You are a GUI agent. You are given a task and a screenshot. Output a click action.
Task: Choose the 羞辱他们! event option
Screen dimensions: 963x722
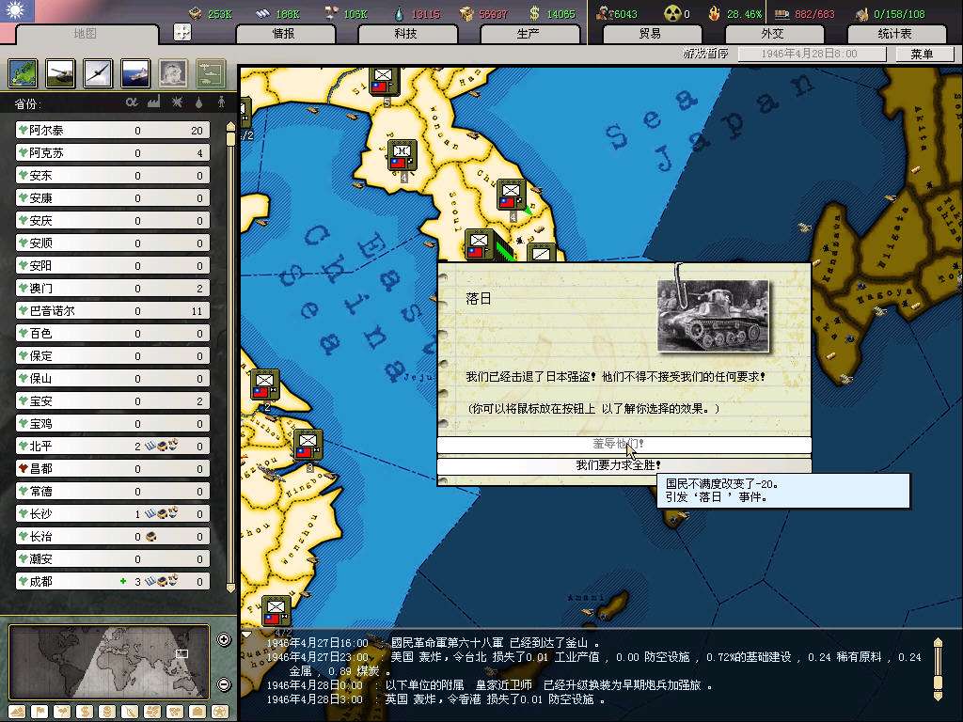pos(624,444)
